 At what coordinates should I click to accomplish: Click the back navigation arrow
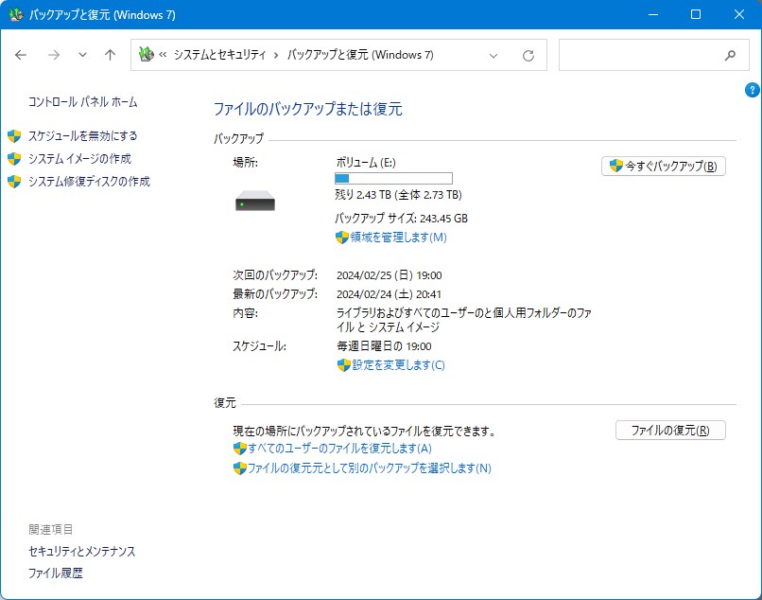coord(21,55)
